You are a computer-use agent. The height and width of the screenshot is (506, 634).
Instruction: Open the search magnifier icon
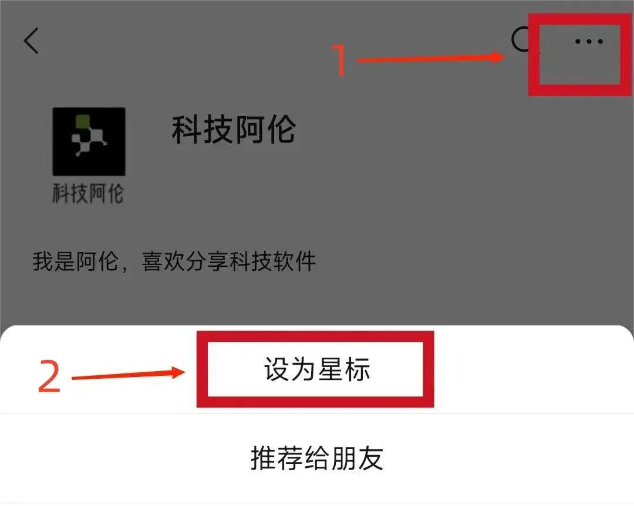[x=522, y=40]
